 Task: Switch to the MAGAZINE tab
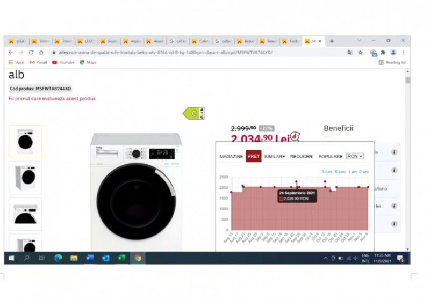(231, 157)
